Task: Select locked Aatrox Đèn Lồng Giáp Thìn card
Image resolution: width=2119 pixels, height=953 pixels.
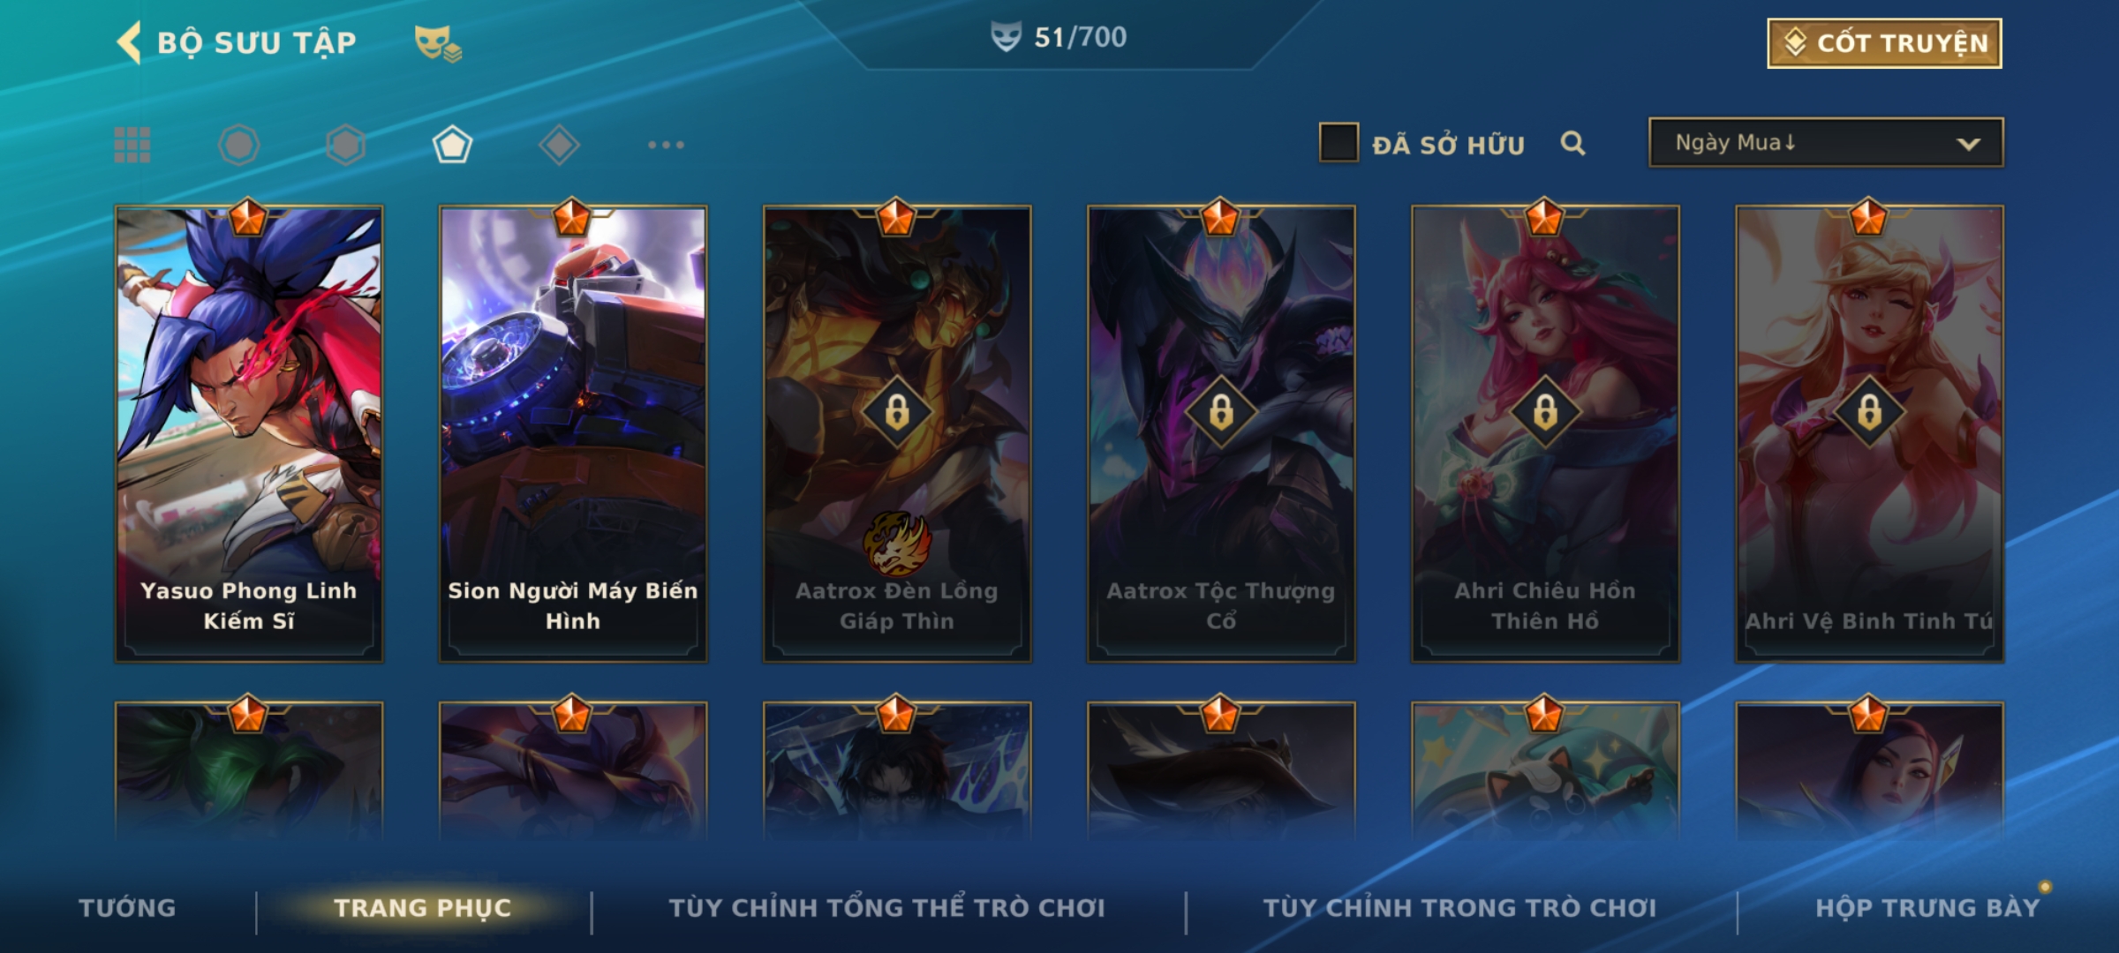Action: 897,433
